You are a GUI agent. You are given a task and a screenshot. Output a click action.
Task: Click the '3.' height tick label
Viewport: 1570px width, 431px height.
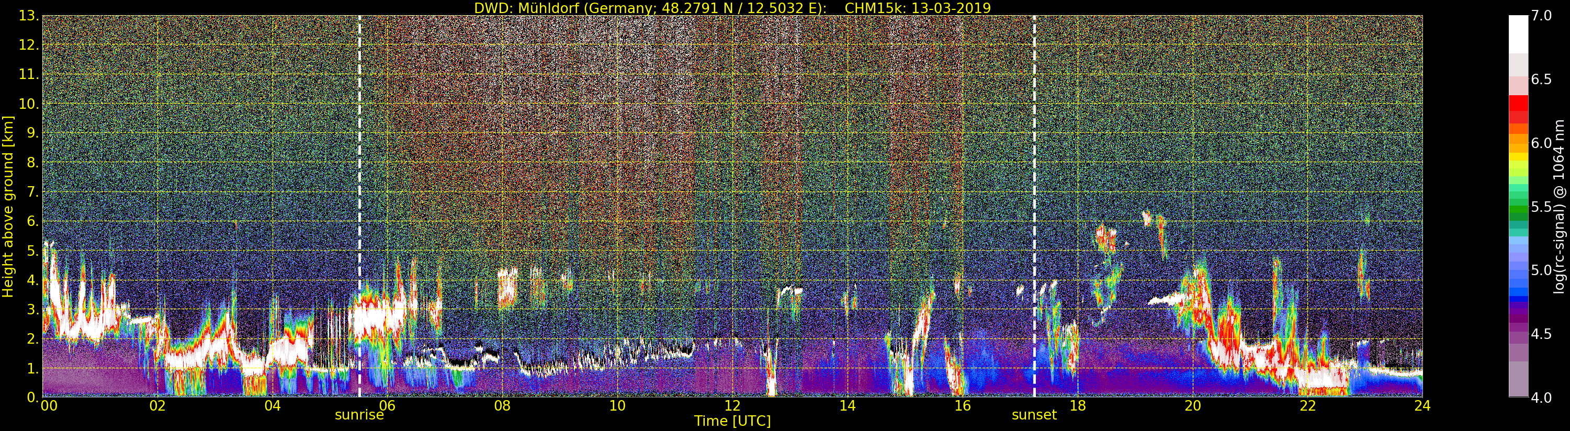pyautogui.click(x=33, y=309)
